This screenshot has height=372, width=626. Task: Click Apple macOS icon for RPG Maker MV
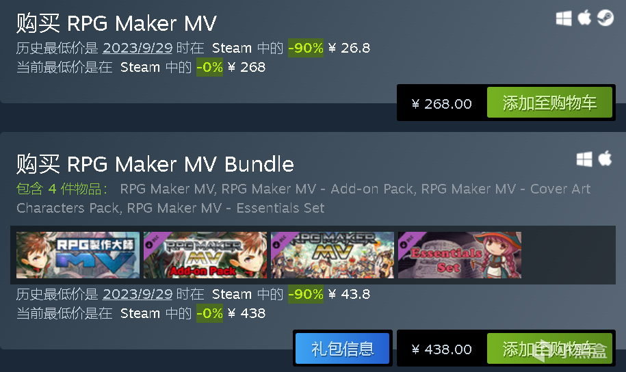tap(584, 18)
